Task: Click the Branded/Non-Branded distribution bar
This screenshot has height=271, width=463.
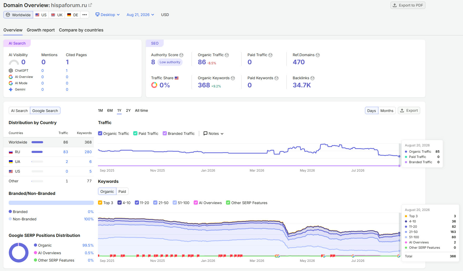Action: click(x=51, y=203)
